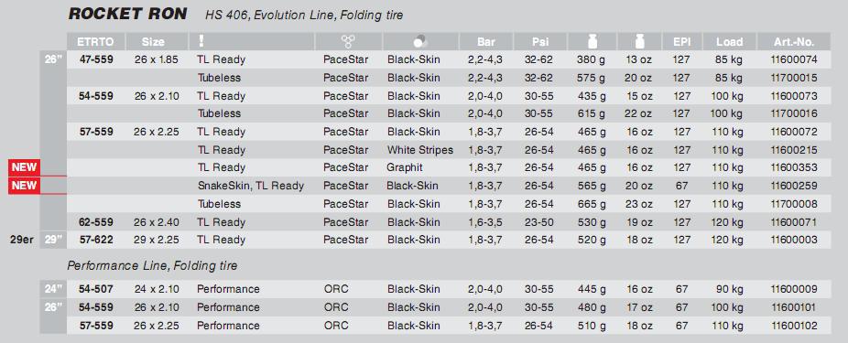Click the Performance Line, Folding tire heading
Image resolution: width=848 pixels, height=343 pixels.
(152, 266)
